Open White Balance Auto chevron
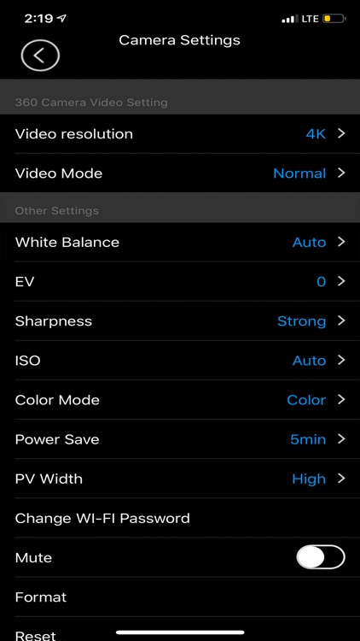The image size is (360, 641). coord(341,242)
